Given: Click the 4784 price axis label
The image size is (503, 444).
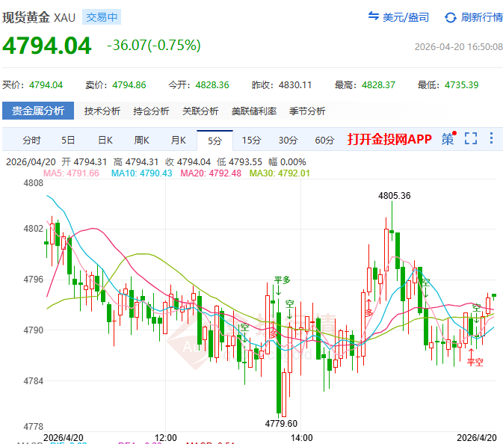Looking at the screenshot, I should click(x=34, y=381).
